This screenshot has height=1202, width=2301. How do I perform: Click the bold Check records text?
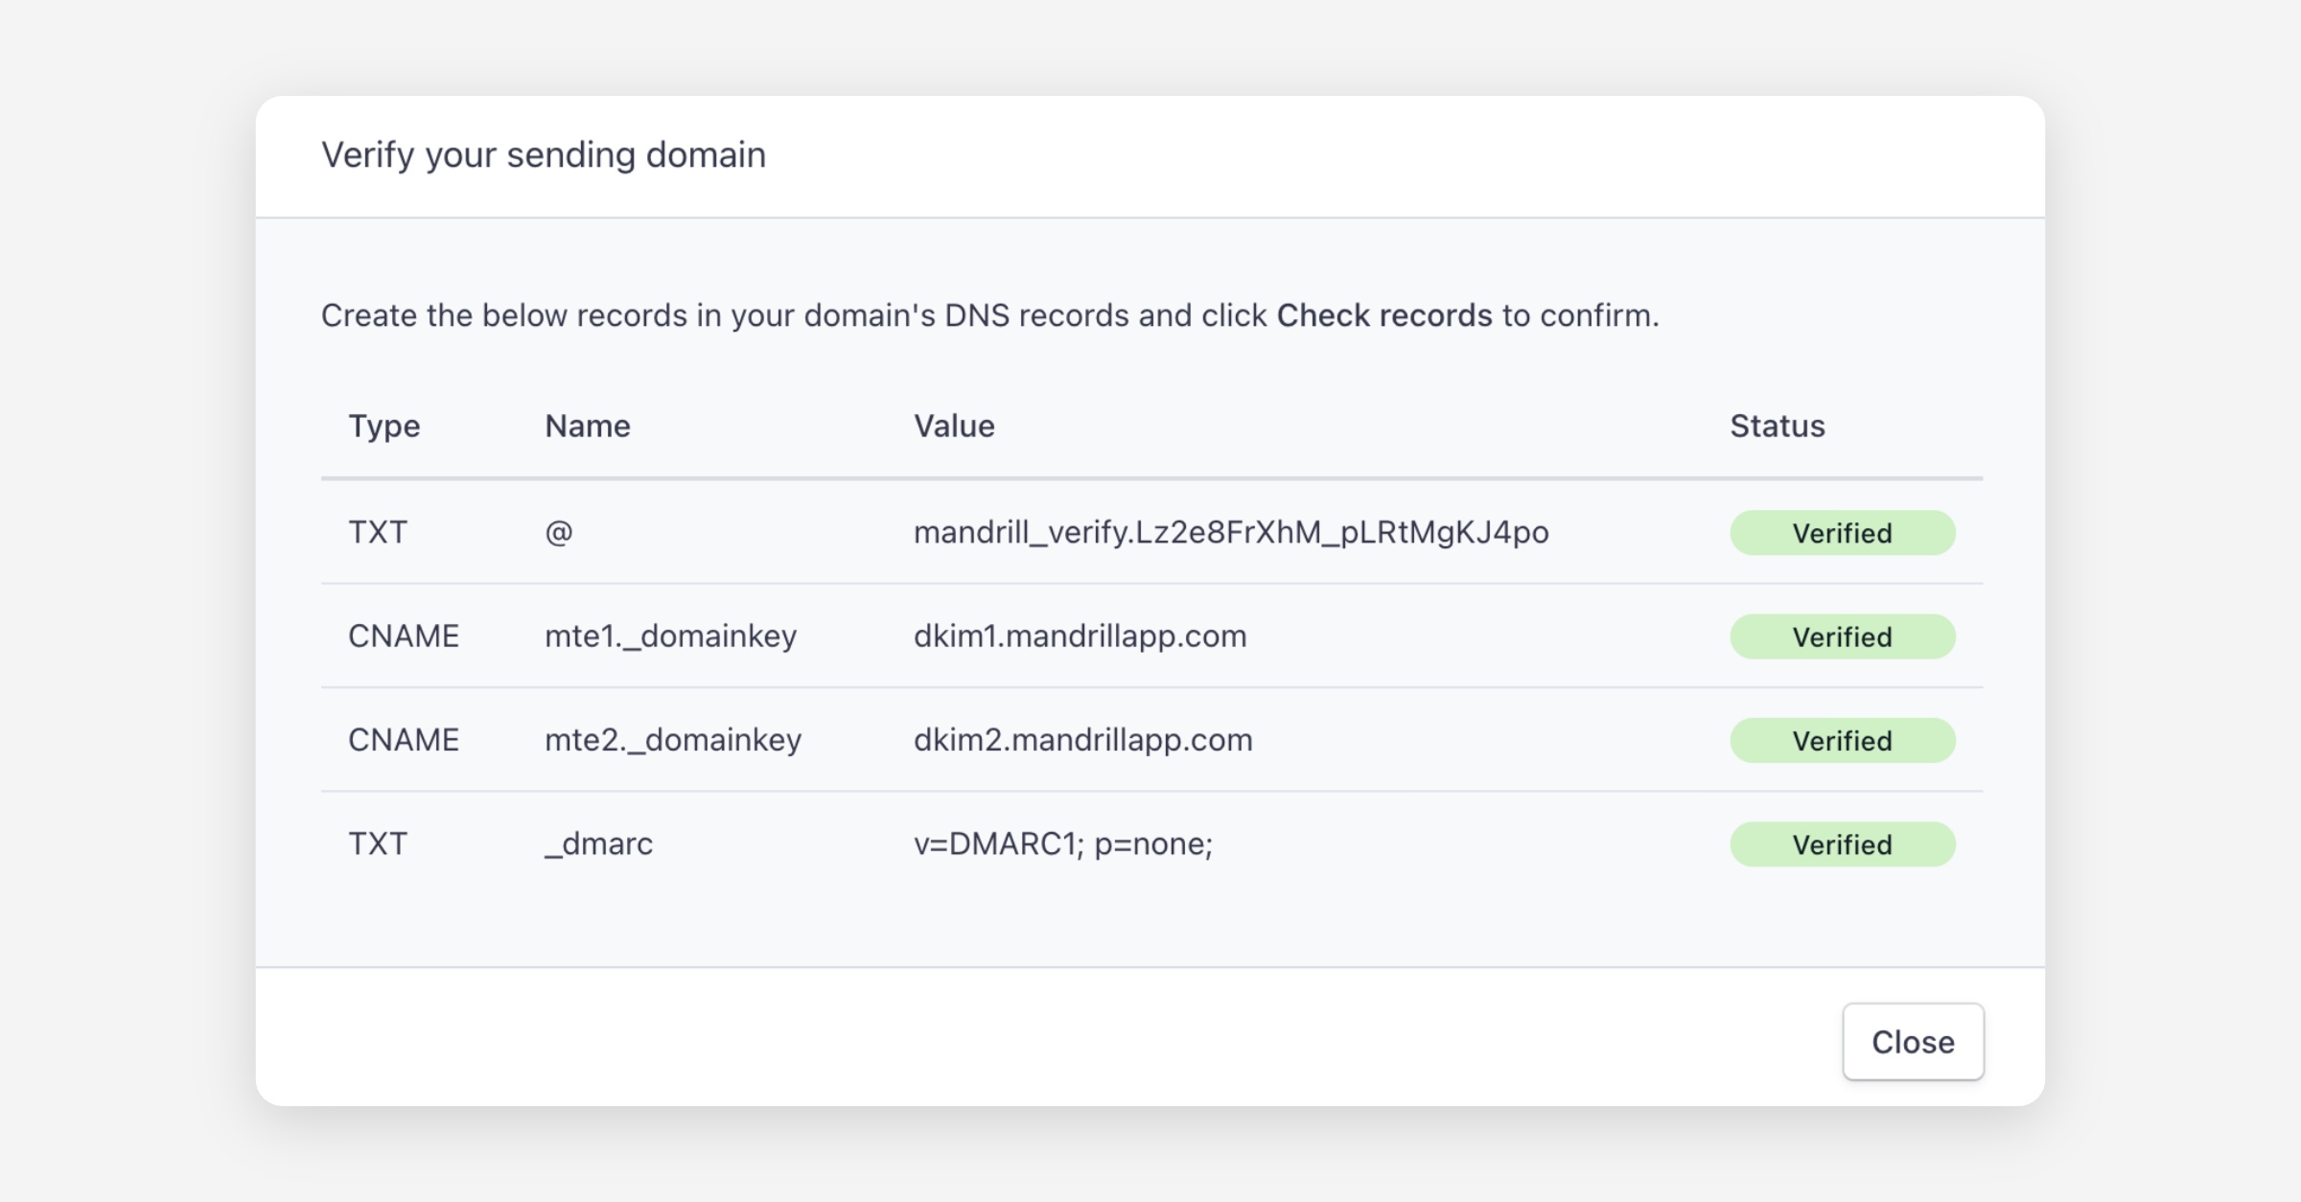pyautogui.click(x=1383, y=315)
